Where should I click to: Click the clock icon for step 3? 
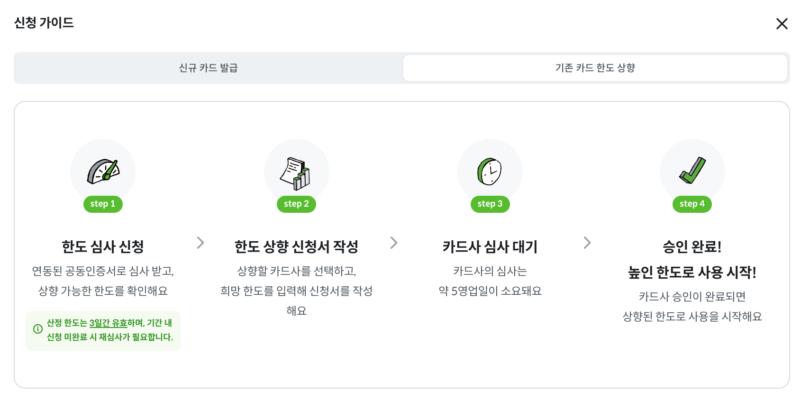click(490, 171)
